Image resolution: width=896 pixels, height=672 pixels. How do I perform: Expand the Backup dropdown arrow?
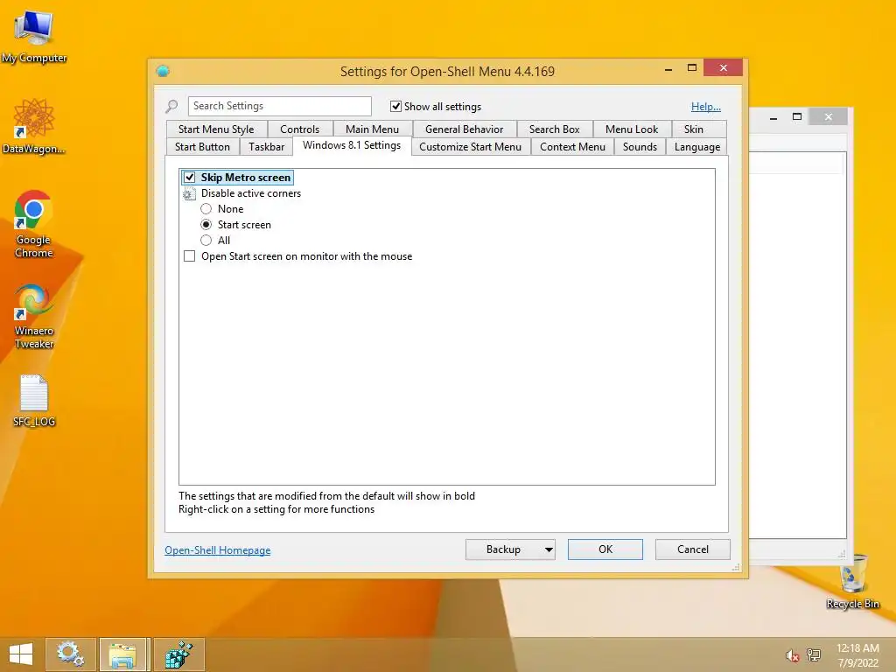[549, 549]
